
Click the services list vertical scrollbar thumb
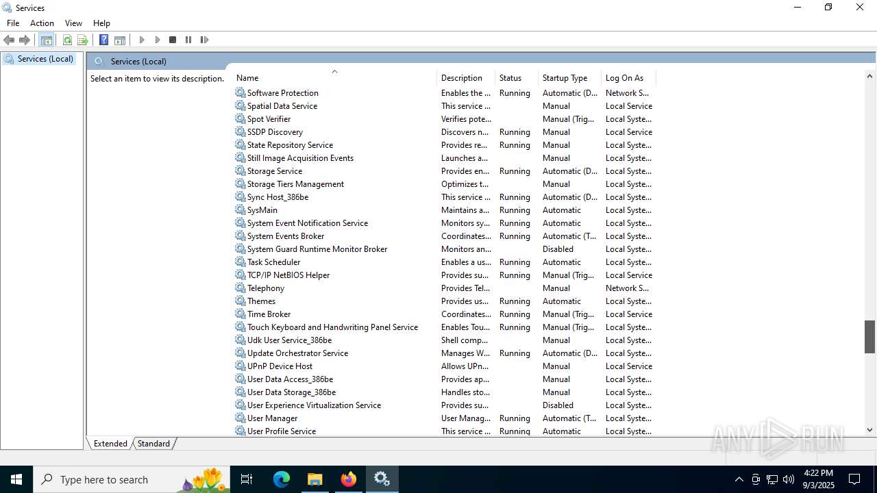point(869,336)
